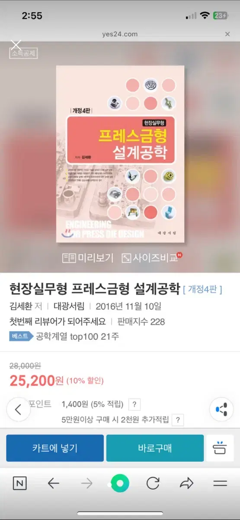Tap the book cover thumbnail

coord(120,154)
